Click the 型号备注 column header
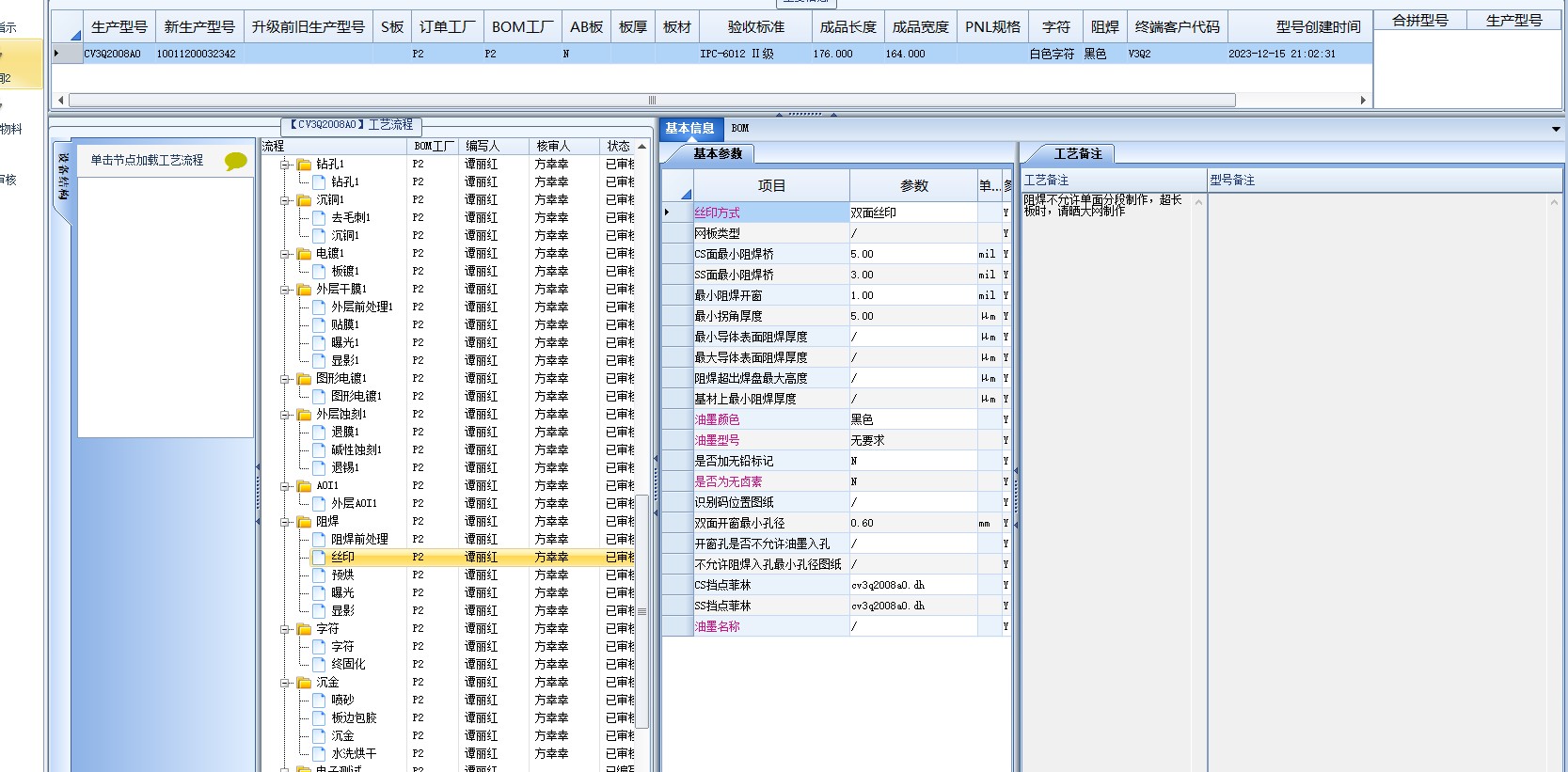The height and width of the screenshot is (772, 1568). tap(1385, 181)
